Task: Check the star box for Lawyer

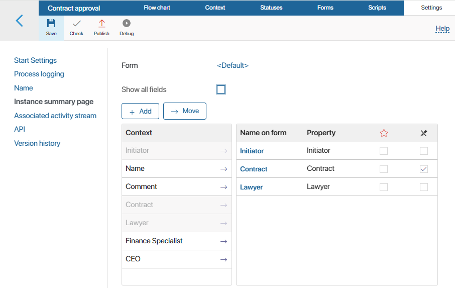Action: (x=384, y=187)
